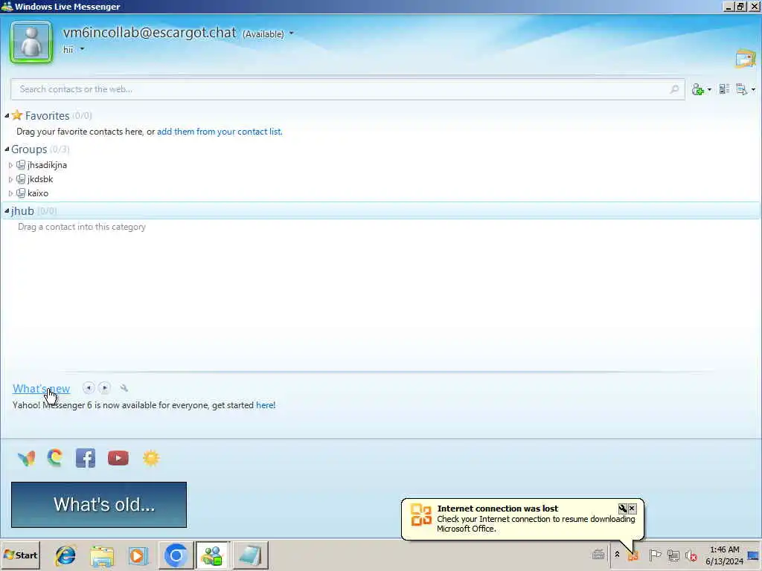Switch to the Chromium browser taskbar button
Viewport: 762px width, 571px height.
(176, 555)
